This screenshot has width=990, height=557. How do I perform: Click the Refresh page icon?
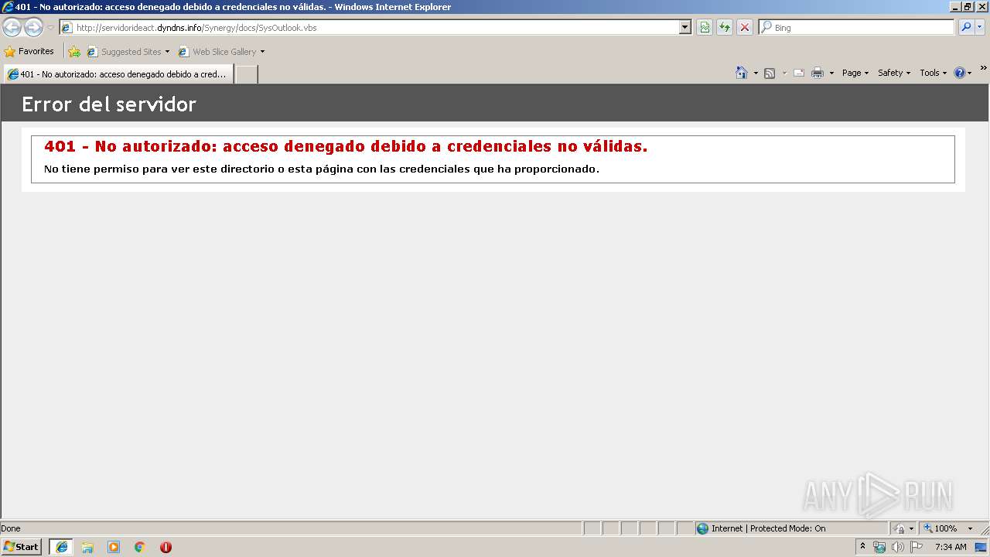[725, 27]
